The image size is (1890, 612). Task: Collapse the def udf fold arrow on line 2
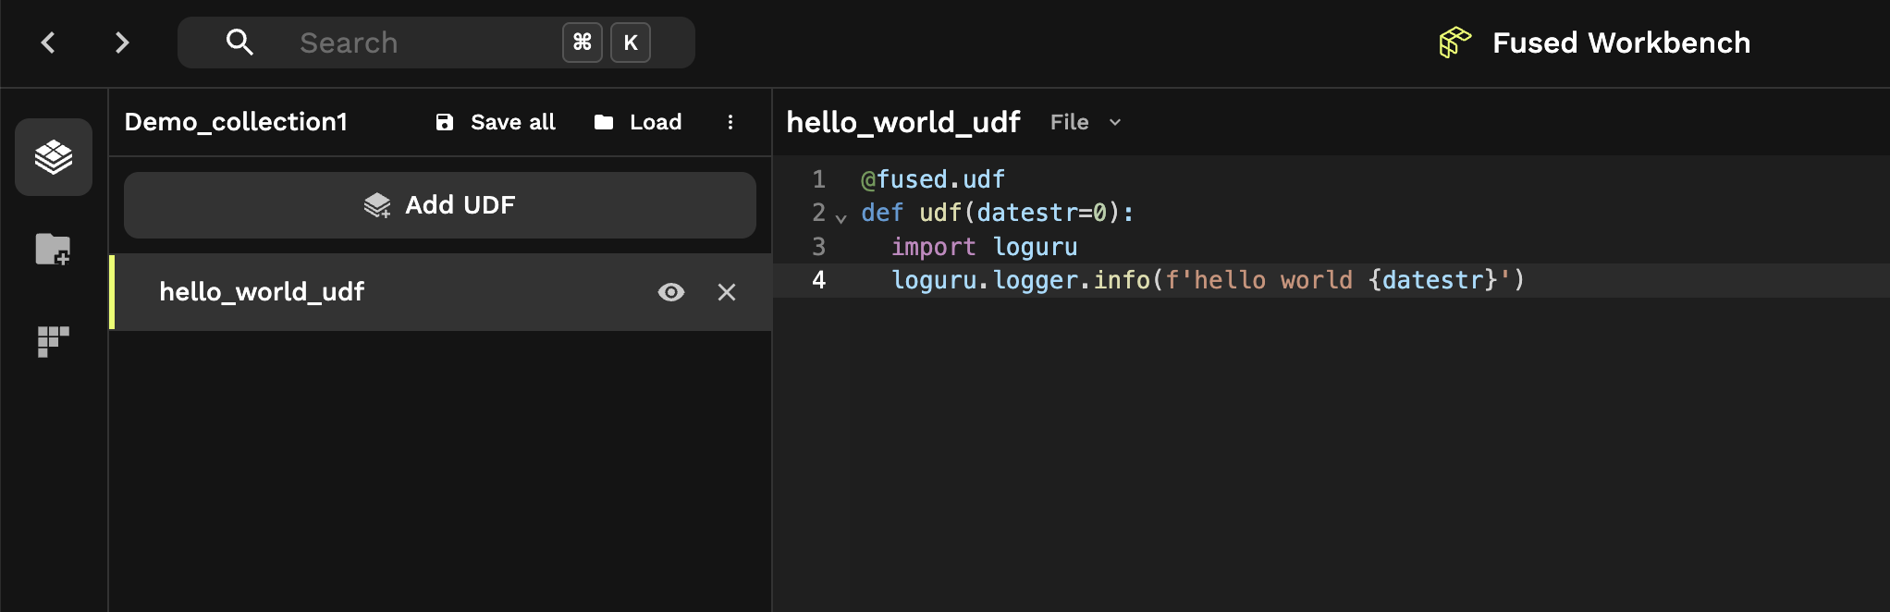pos(841,218)
